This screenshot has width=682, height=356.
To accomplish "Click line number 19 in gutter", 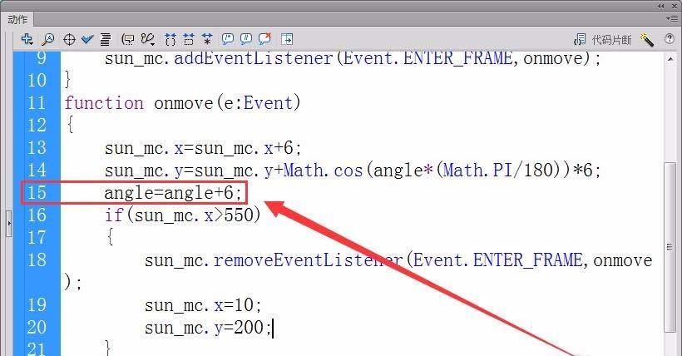I will tap(37, 304).
